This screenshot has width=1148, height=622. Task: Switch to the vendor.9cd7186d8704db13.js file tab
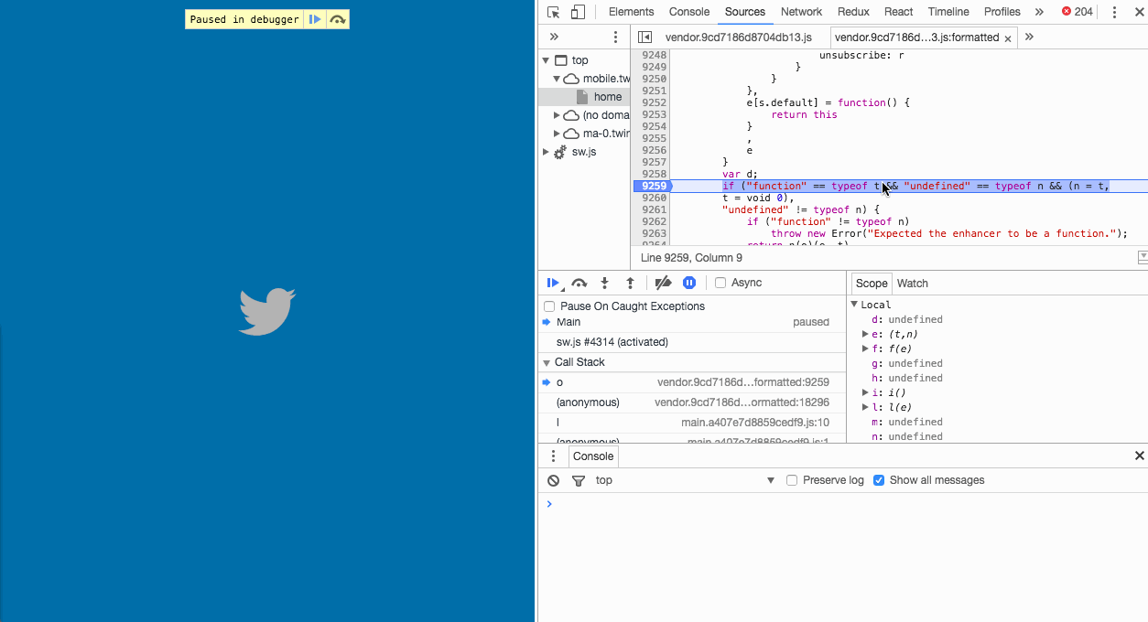(x=739, y=38)
